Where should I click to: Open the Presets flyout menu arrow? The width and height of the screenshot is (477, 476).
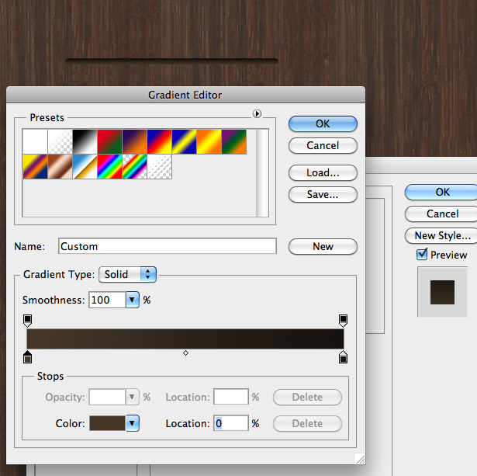coord(257,113)
